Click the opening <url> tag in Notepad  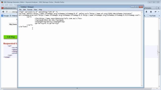29,17
